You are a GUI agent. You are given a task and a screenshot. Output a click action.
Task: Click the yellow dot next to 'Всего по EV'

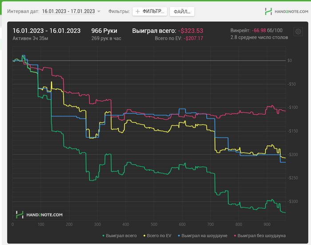[x=144, y=236]
